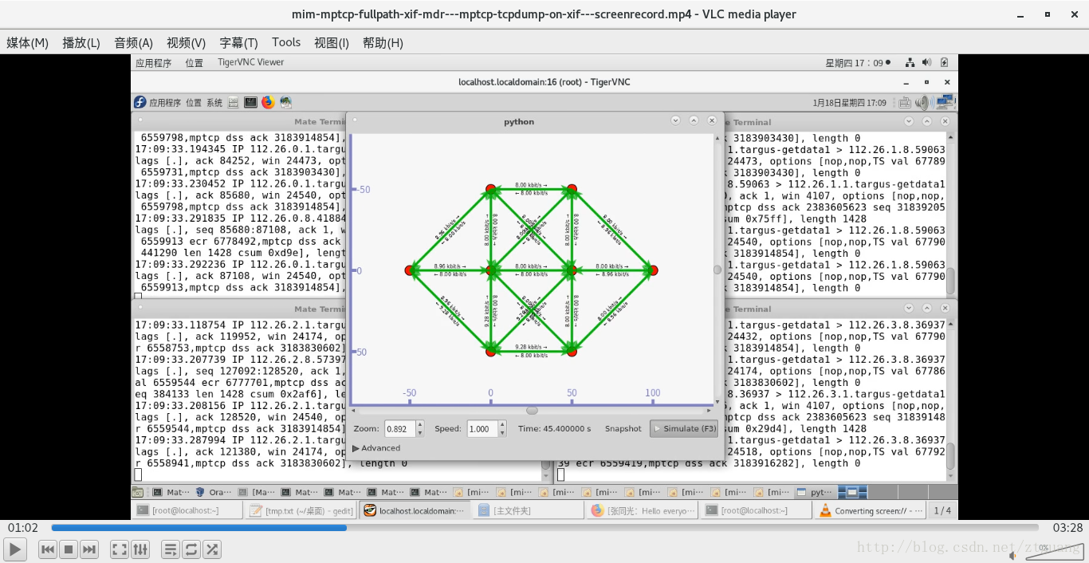This screenshot has height=563, width=1089.
Task: Click the horizontal scrollbar thumb under the network canvas
Action: click(532, 411)
